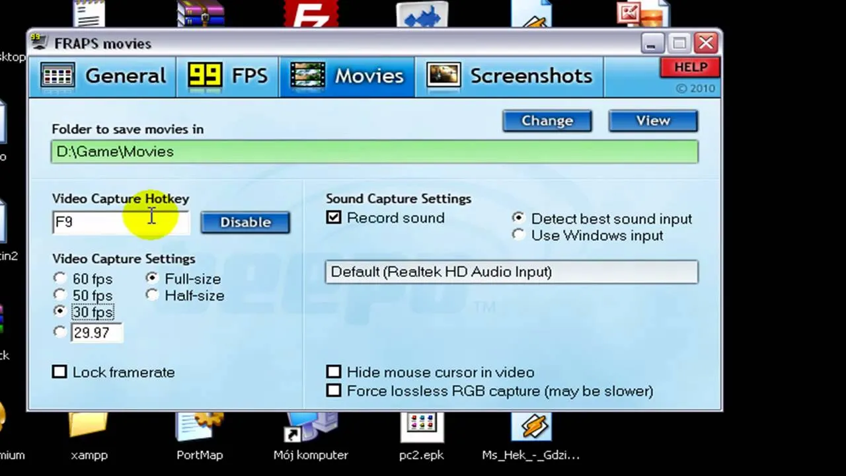This screenshot has height=476, width=846.
Task: Click the Movies tab film icon
Action: click(x=307, y=76)
